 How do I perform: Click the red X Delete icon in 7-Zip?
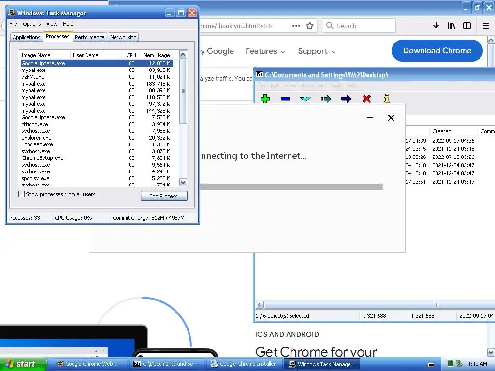(366, 99)
